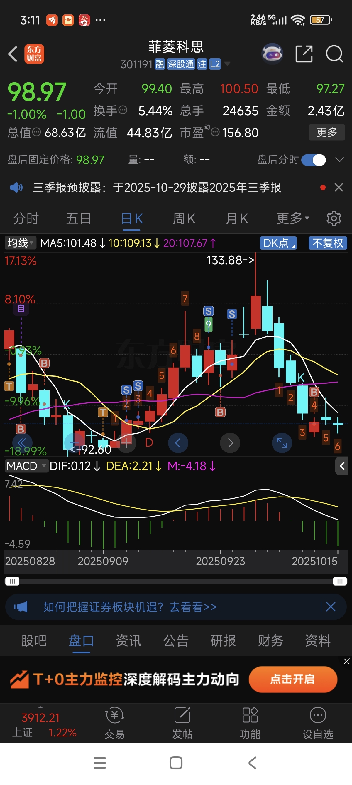Tap the chart double-left fast rewind button
This screenshot has width=352, height=785.
(x=22, y=442)
